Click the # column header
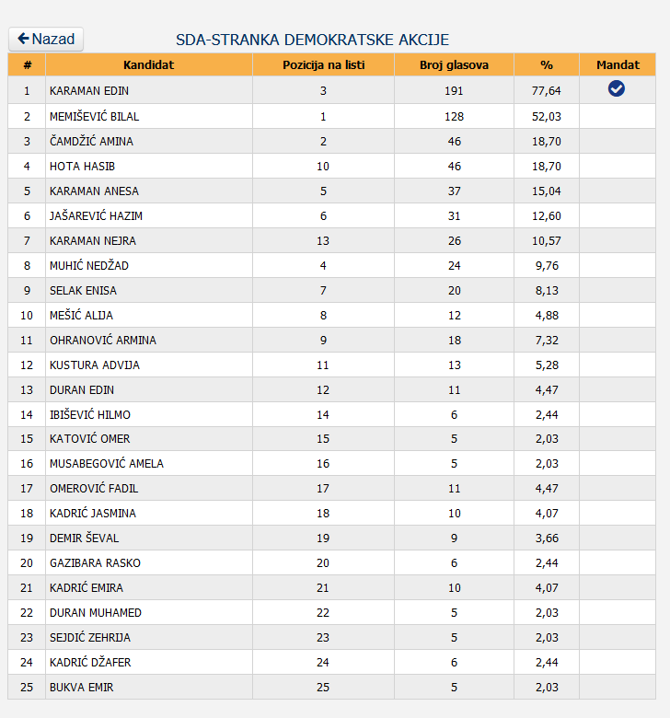Viewport: 670px width, 718px height. pyautogui.click(x=27, y=64)
